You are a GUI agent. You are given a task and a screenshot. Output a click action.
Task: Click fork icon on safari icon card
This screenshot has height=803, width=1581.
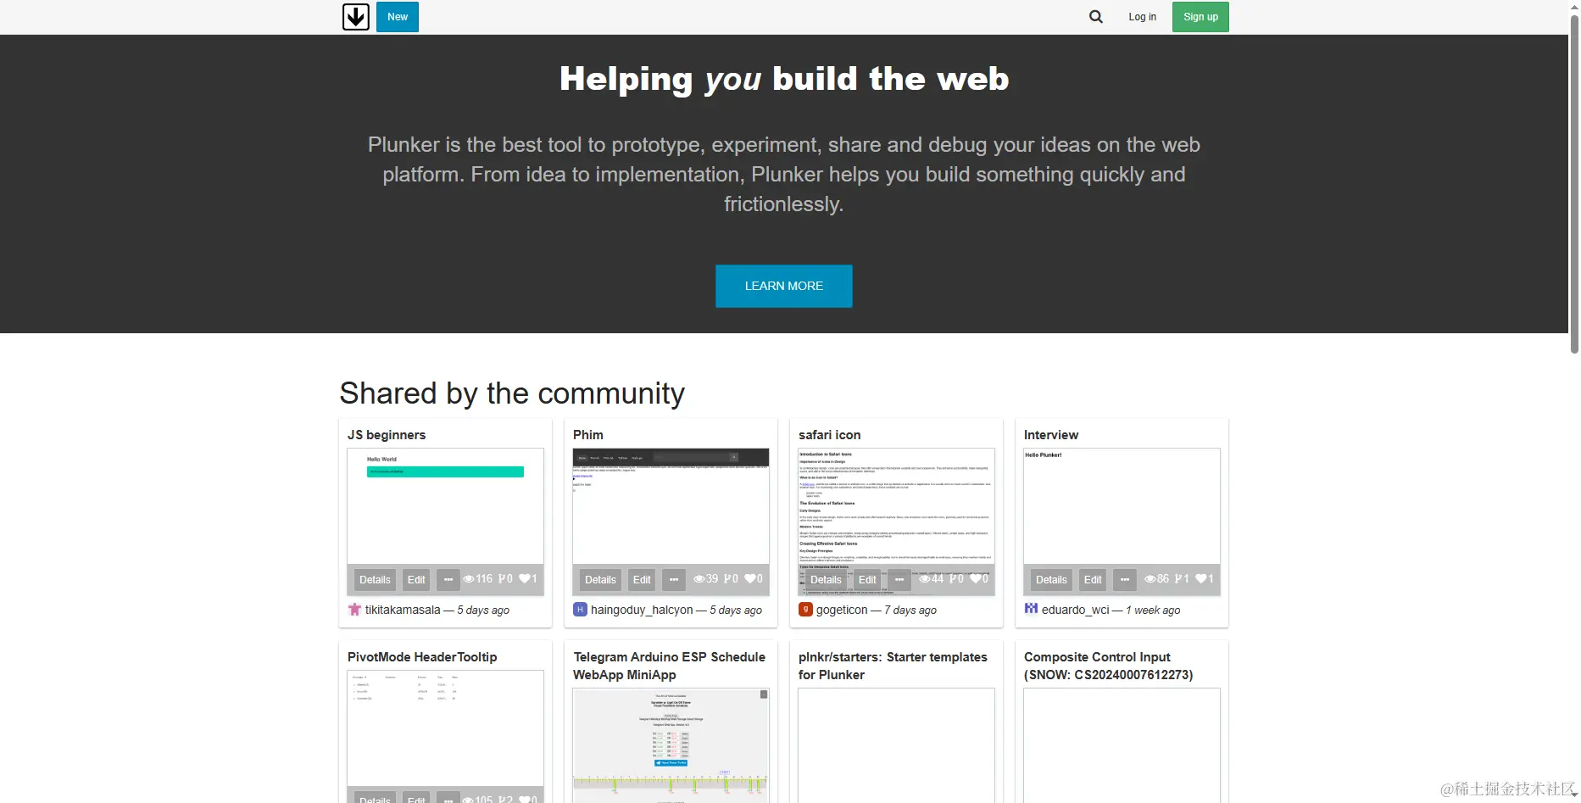[x=953, y=579]
